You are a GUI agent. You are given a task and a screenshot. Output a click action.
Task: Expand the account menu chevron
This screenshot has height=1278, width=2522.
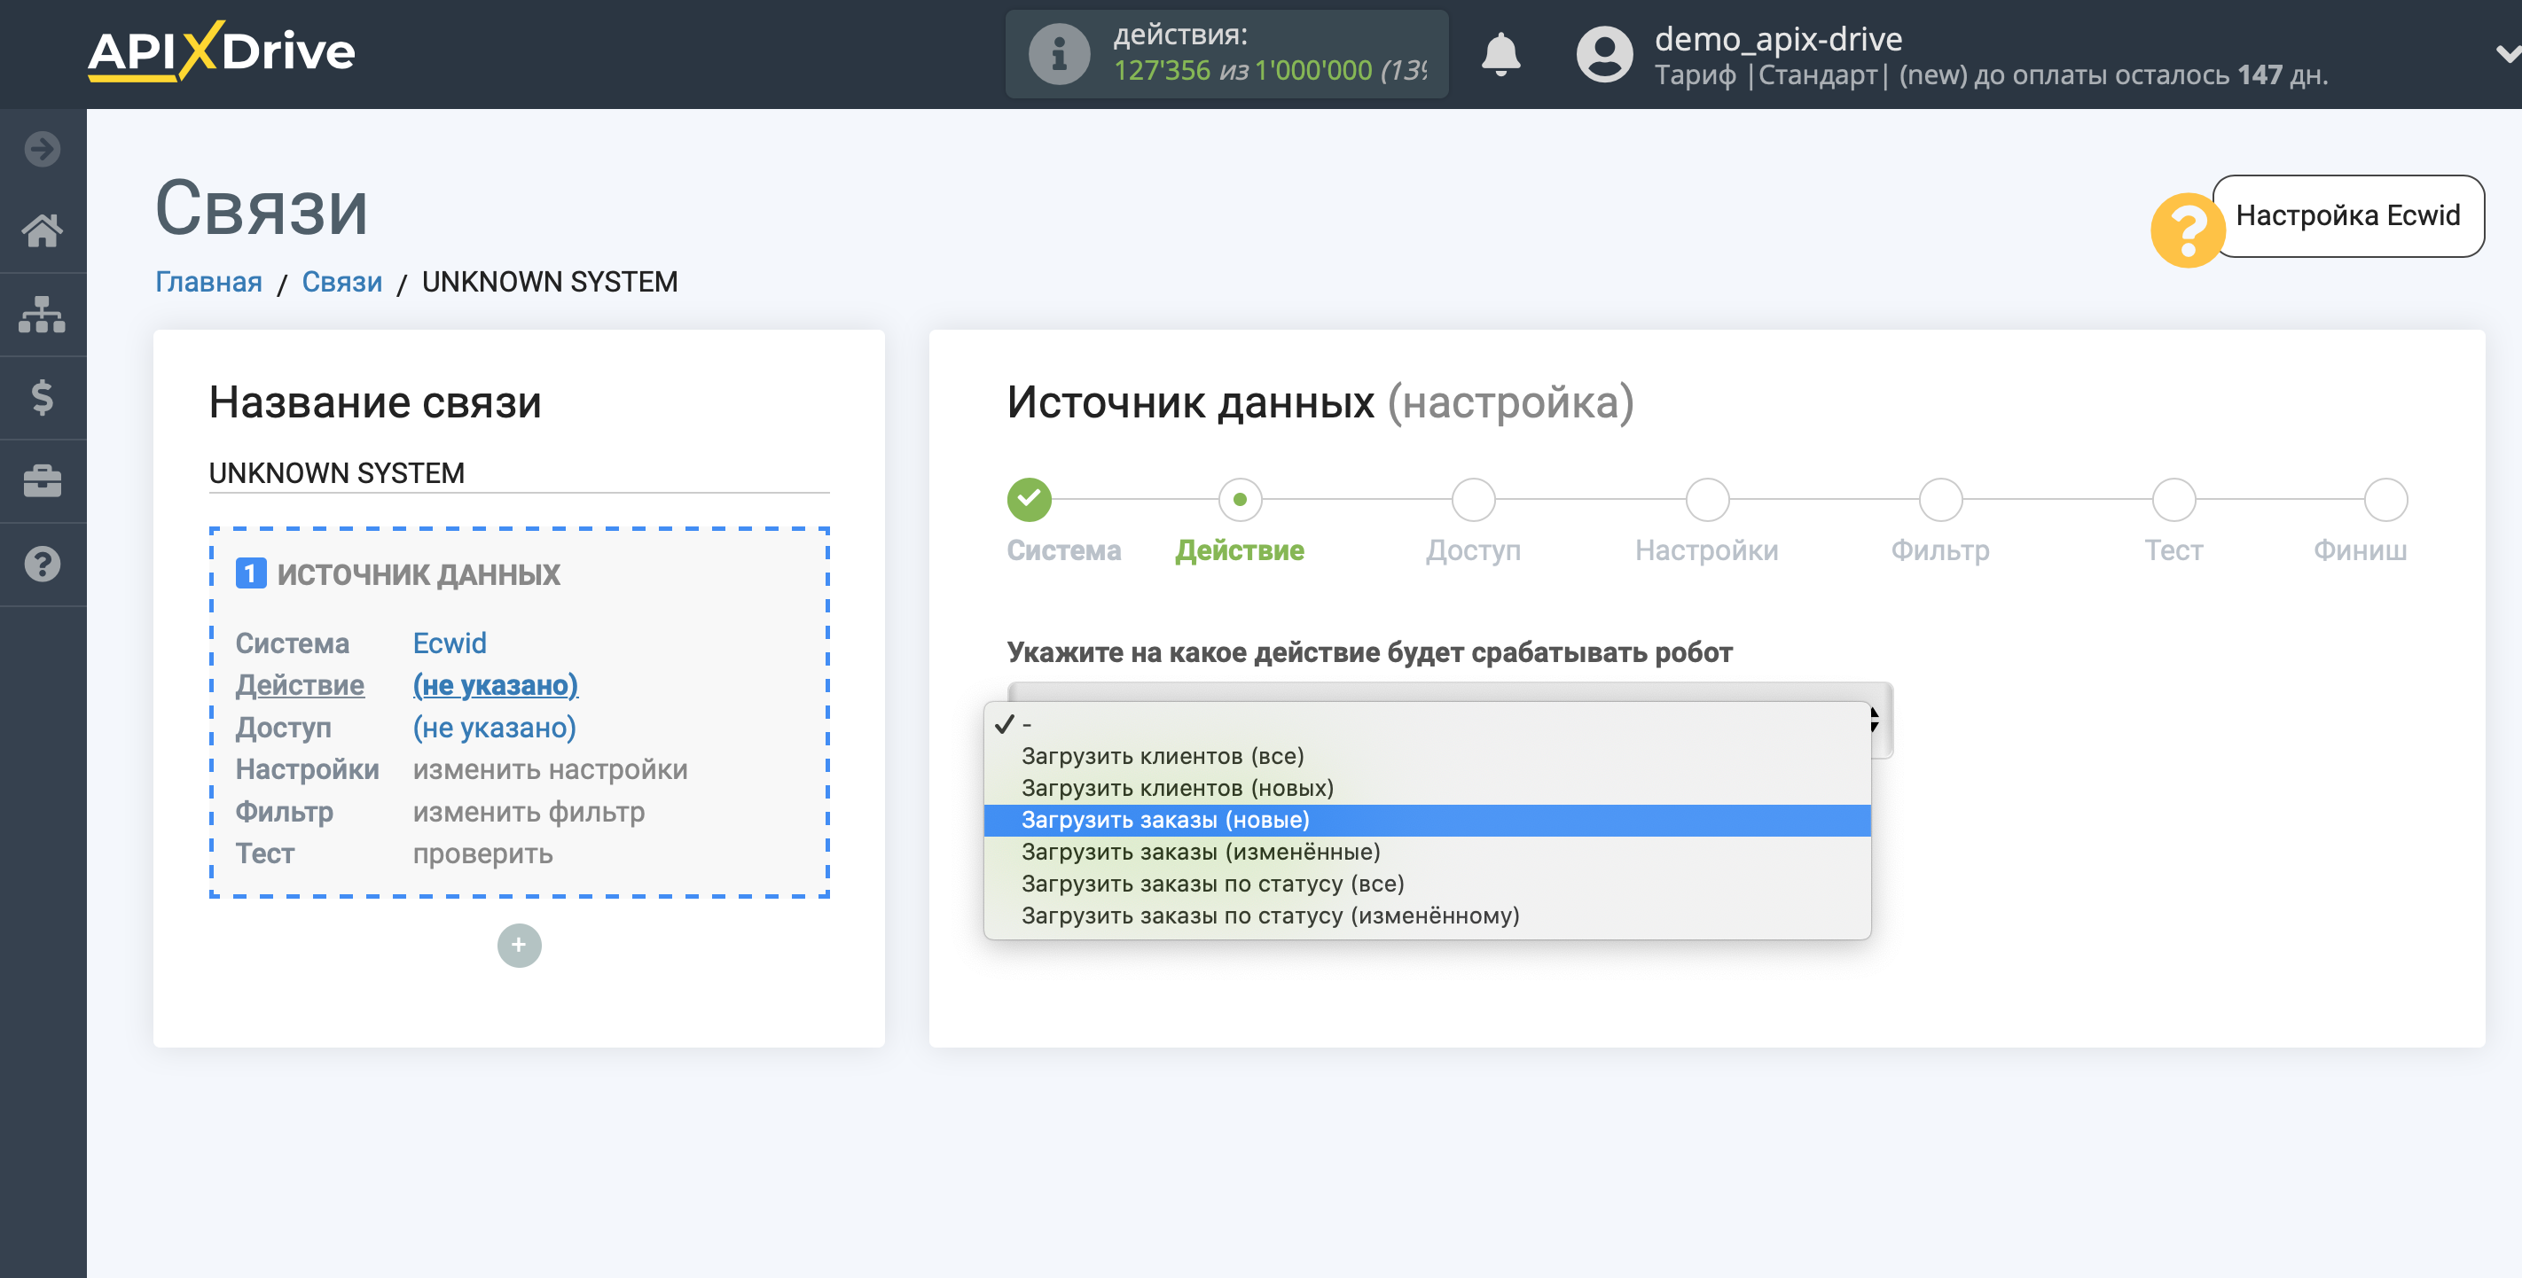[x=2507, y=54]
